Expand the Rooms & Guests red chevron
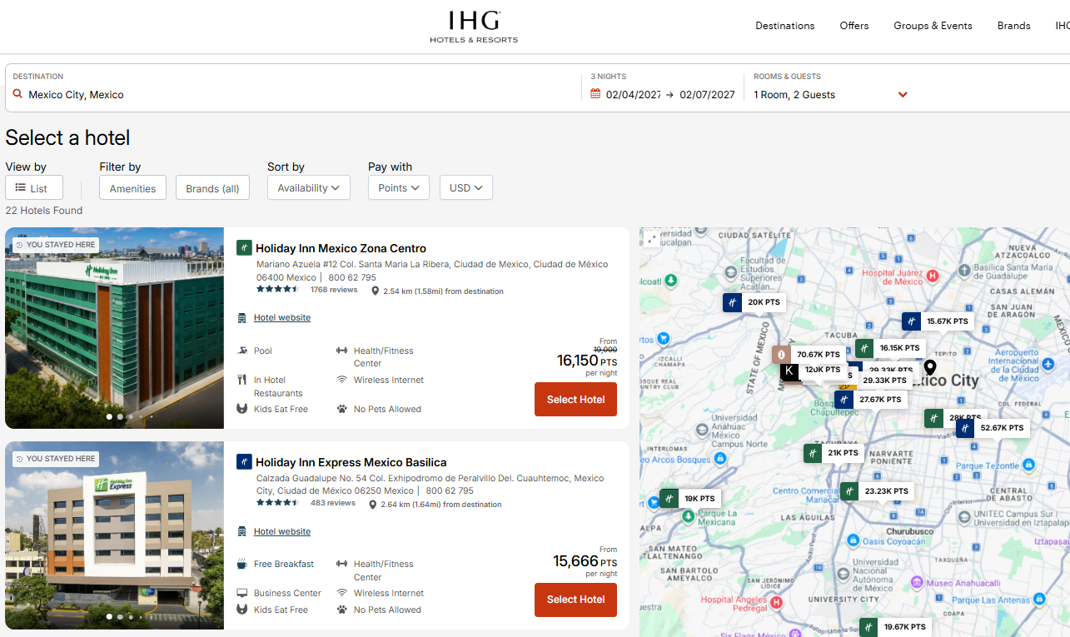 (x=903, y=95)
